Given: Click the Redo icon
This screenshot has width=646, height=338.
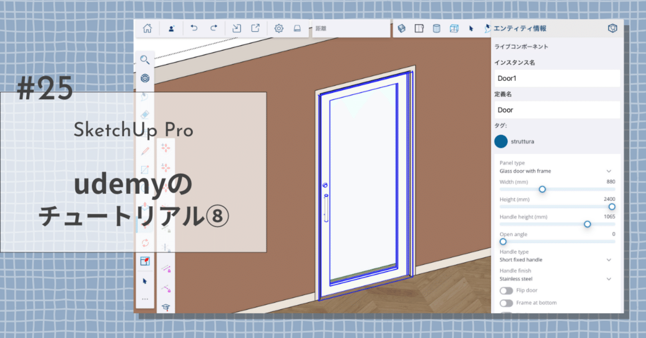Looking at the screenshot, I should click(x=213, y=28).
